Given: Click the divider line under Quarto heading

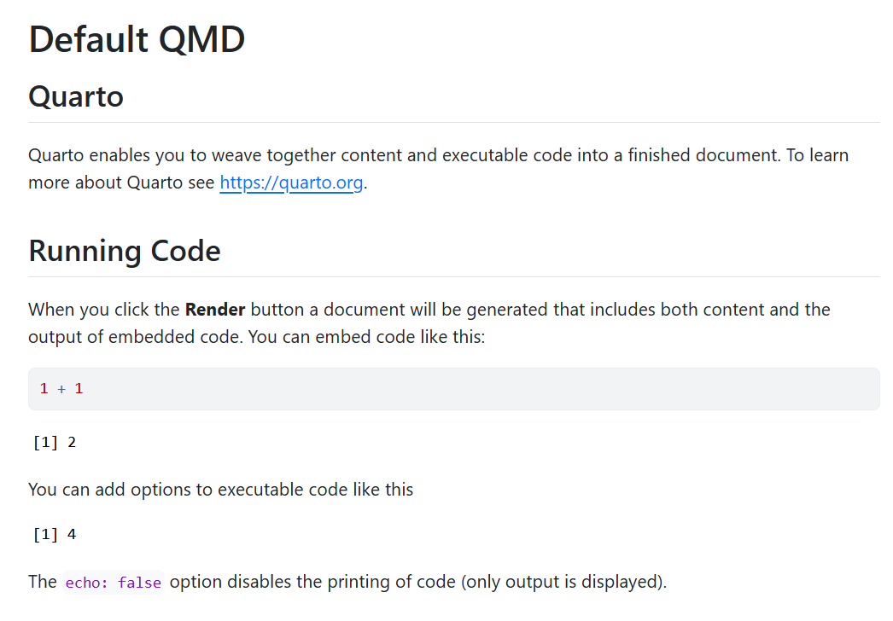Looking at the screenshot, I should (x=454, y=122).
